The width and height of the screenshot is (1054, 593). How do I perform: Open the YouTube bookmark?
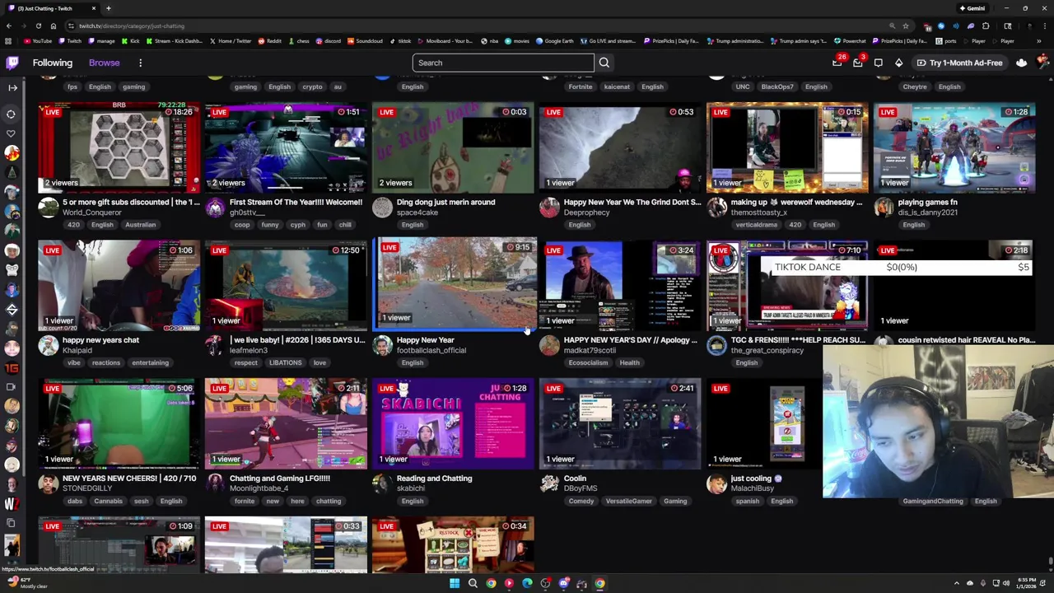(x=38, y=40)
